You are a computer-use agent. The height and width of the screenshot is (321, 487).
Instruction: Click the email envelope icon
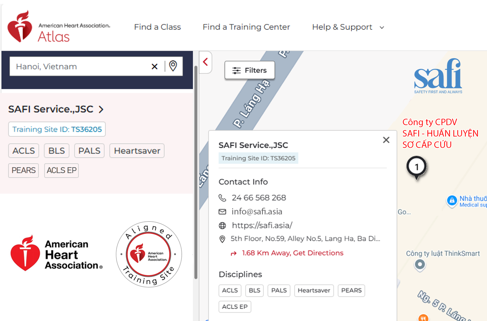(222, 212)
